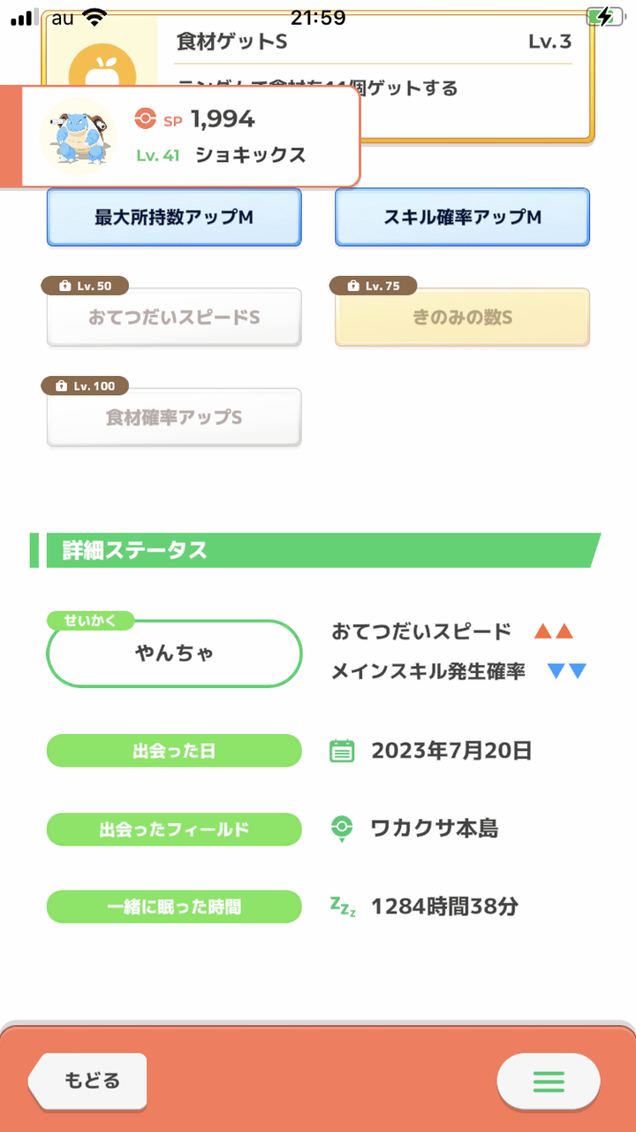
Task: Tap the Blastoise portrait thumbnail
Action: point(79,136)
